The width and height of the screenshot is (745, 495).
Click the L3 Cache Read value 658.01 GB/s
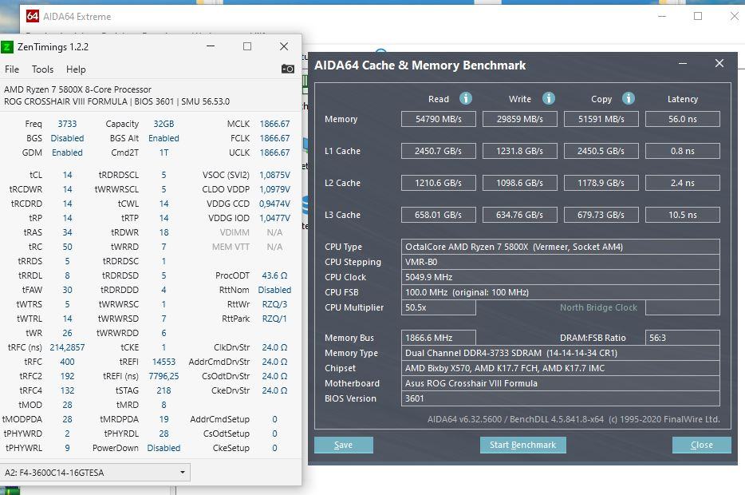click(x=439, y=215)
